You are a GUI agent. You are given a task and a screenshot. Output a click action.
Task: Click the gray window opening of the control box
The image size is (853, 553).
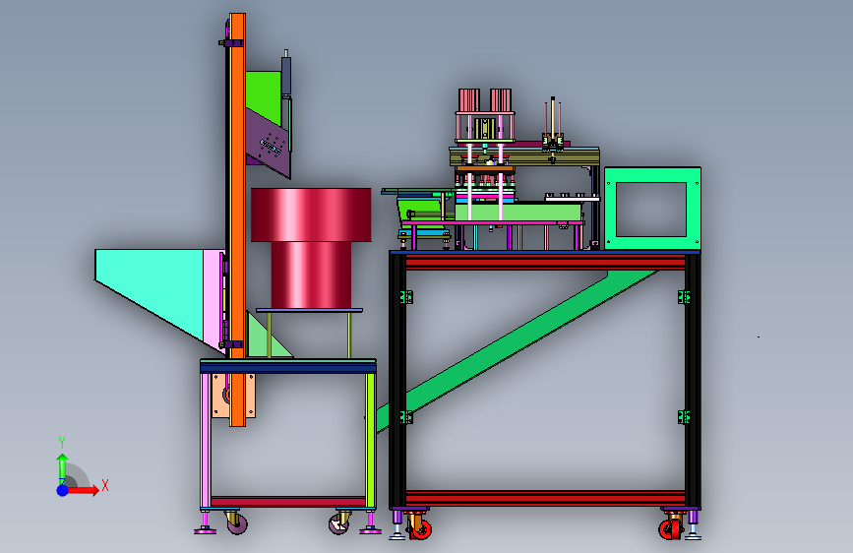pos(650,209)
